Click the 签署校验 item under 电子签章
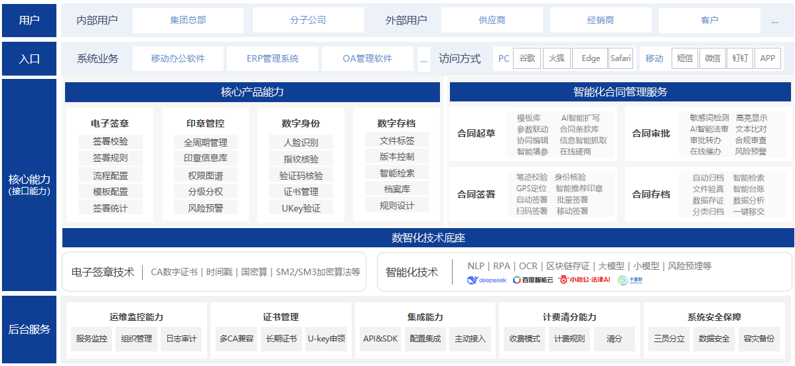Viewport: 795px width, 366px height. coord(110,142)
